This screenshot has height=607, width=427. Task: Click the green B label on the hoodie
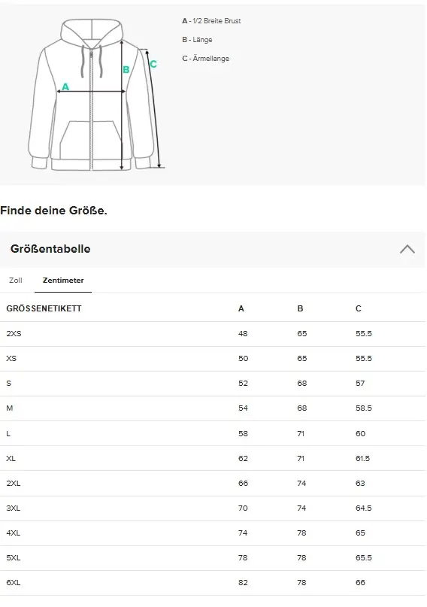pyautogui.click(x=126, y=70)
